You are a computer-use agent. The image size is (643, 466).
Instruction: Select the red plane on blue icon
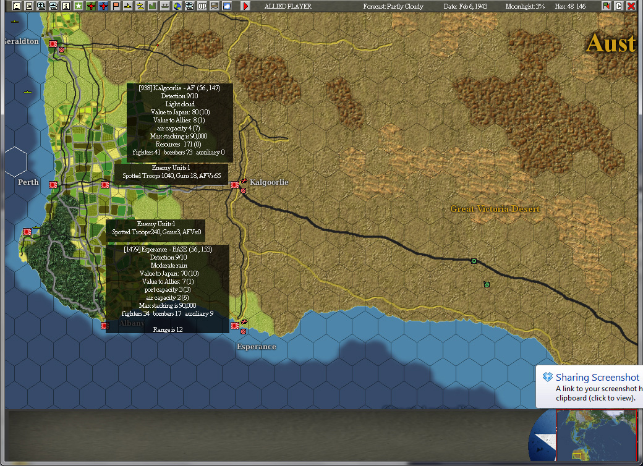coord(103,6)
